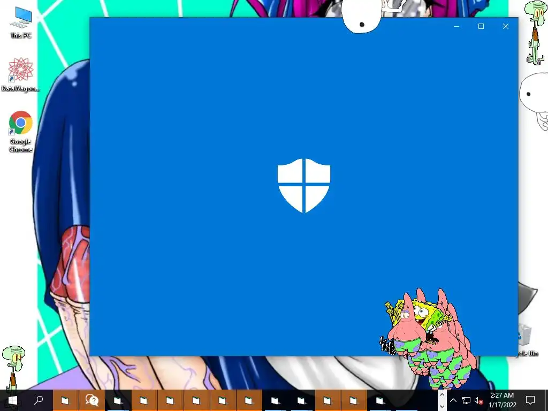
Task: Open network status tray icon
Action: 466,400
